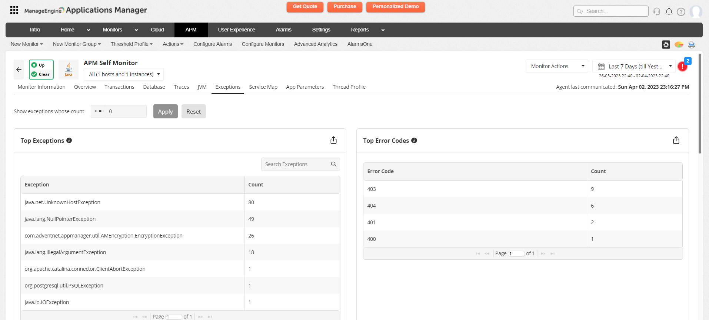Image resolution: width=709 pixels, height=320 pixels.
Task: Open the AlarmsOne link
Action: 360,44
